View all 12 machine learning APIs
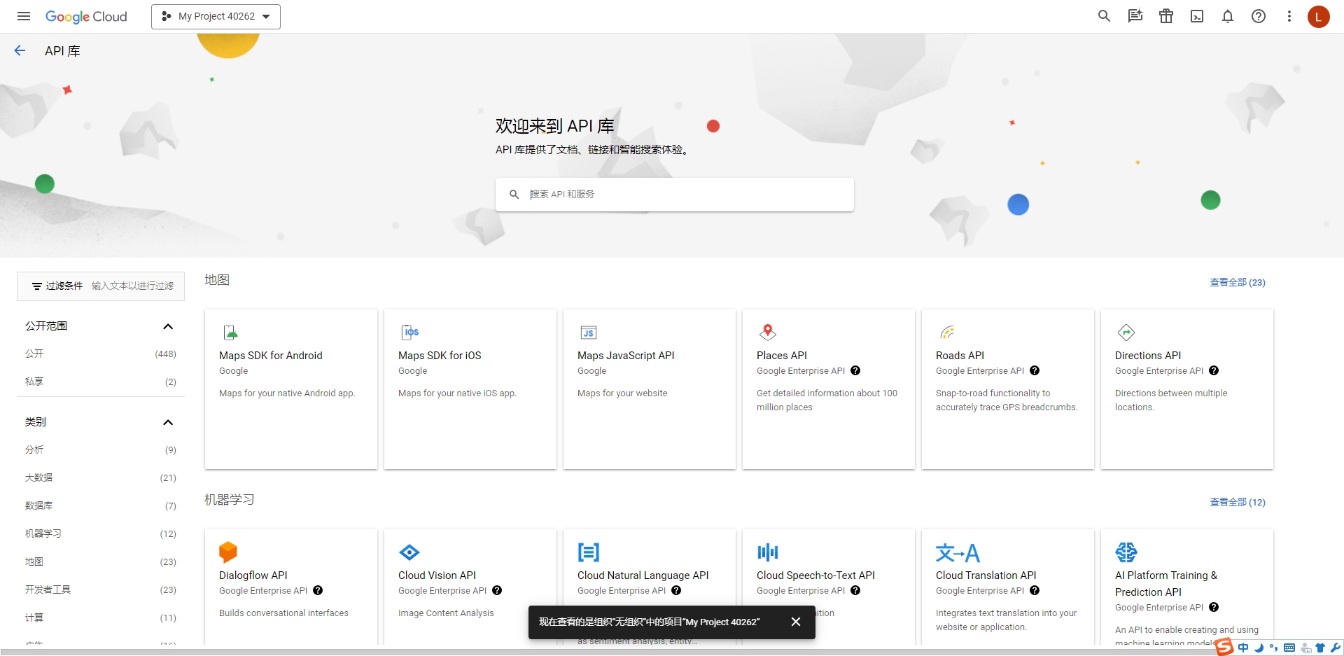This screenshot has width=1344, height=656. (x=1237, y=502)
